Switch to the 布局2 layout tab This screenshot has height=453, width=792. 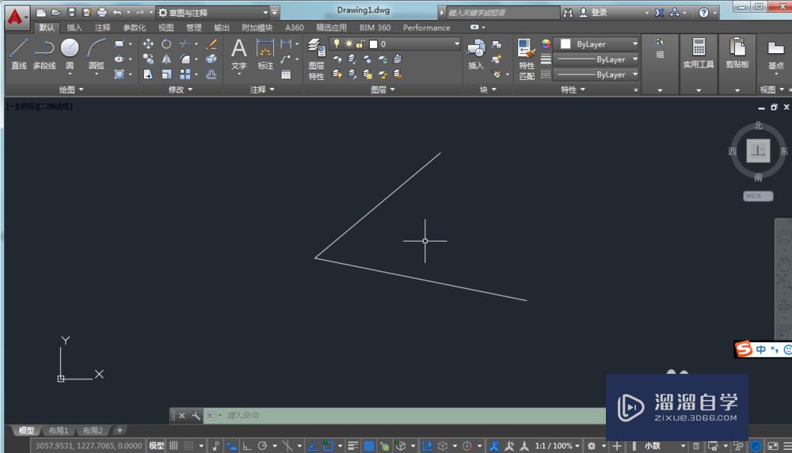(x=93, y=430)
